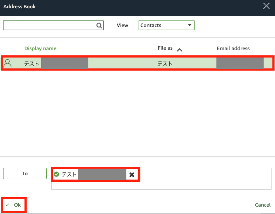This screenshot has height=214, width=275.
Task: Focus the contact search text field
Action: (x=50, y=26)
